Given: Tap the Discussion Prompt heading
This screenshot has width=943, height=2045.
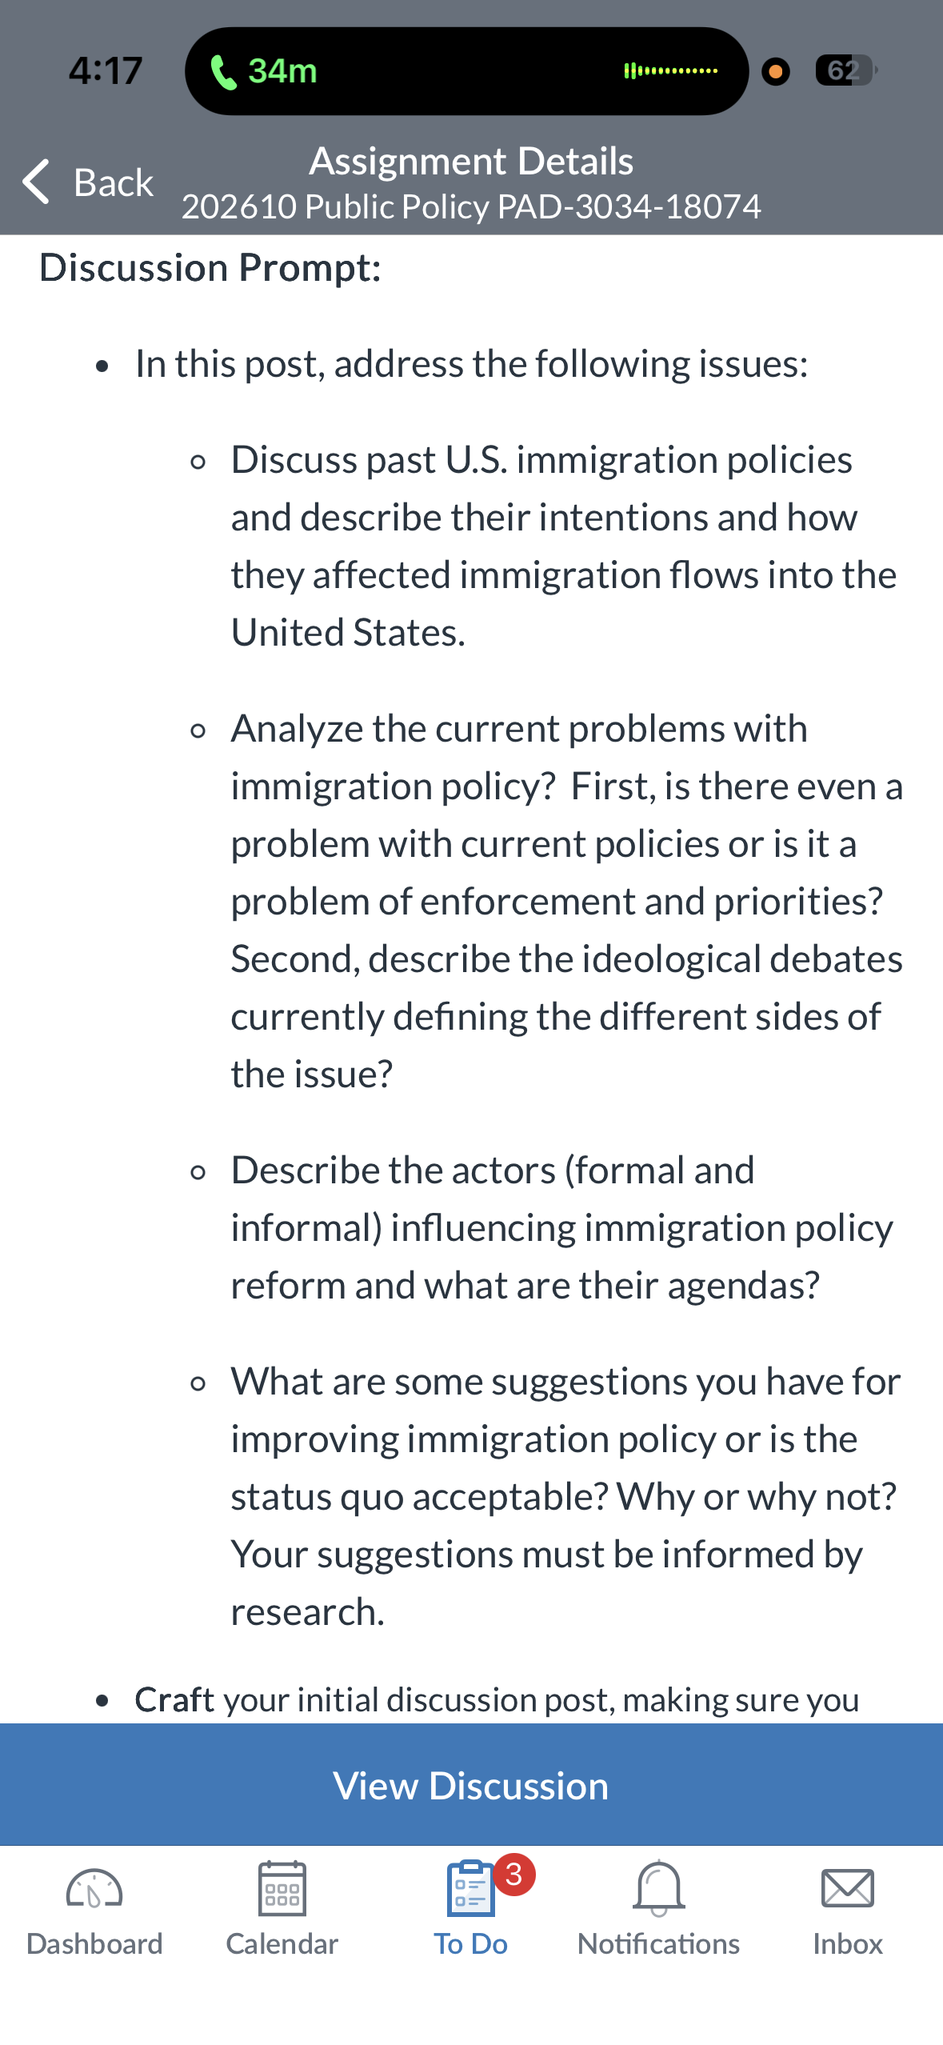Looking at the screenshot, I should (210, 268).
